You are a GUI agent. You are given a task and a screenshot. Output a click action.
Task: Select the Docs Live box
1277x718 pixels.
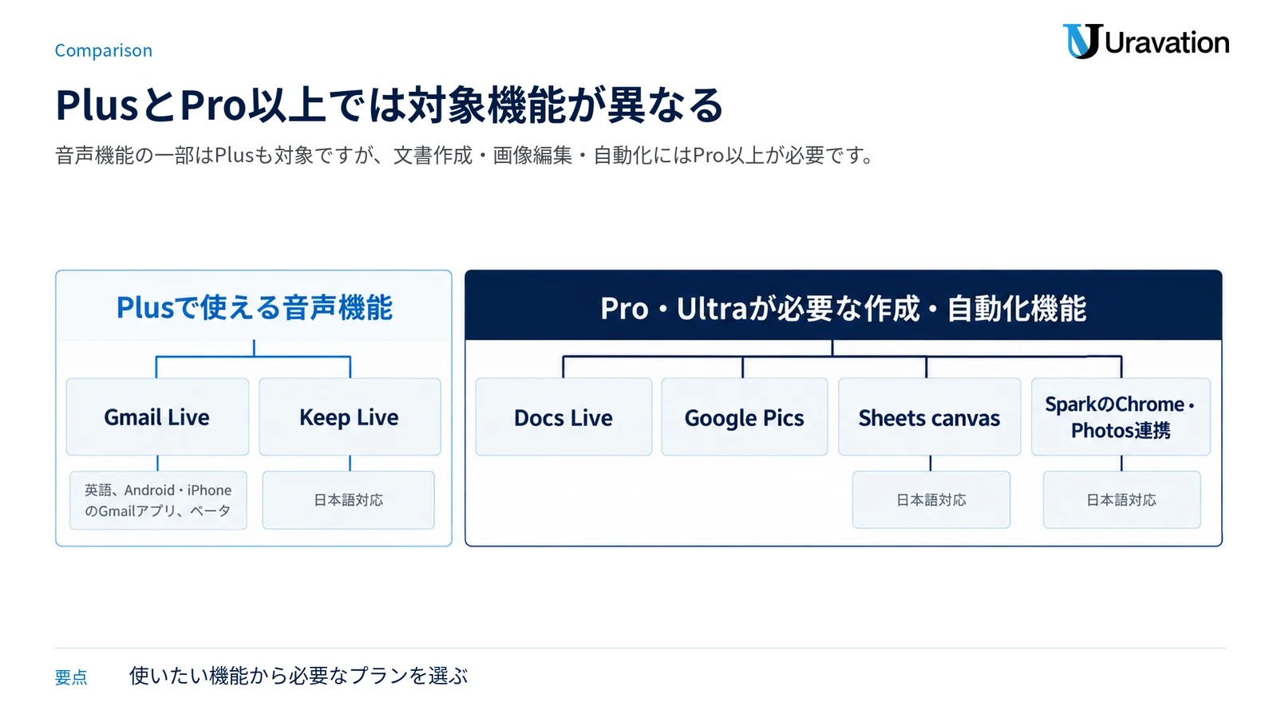[x=563, y=416]
